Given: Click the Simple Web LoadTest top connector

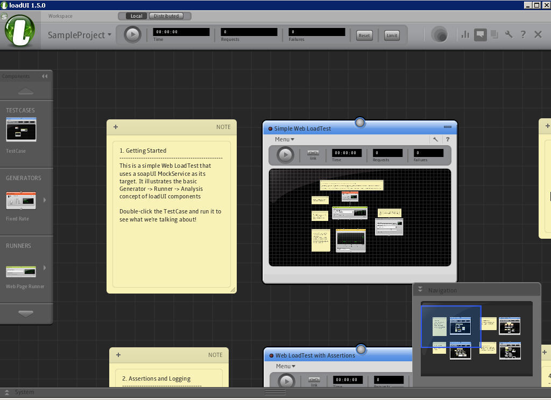Looking at the screenshot, I should 360,123.
